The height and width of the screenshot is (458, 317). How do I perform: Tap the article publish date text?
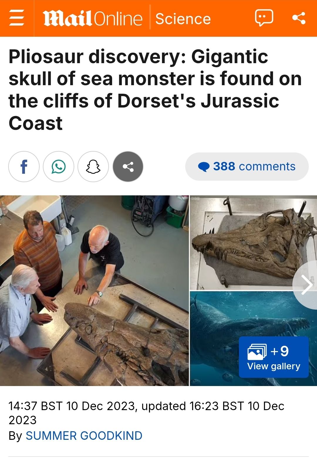point(146,413)
